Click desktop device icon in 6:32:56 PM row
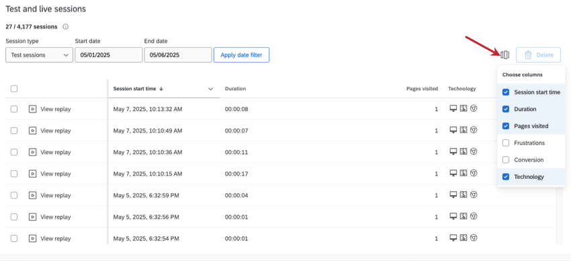Image resolution: width=571 pixels, height=261 pixels. [x=453, y=216]
